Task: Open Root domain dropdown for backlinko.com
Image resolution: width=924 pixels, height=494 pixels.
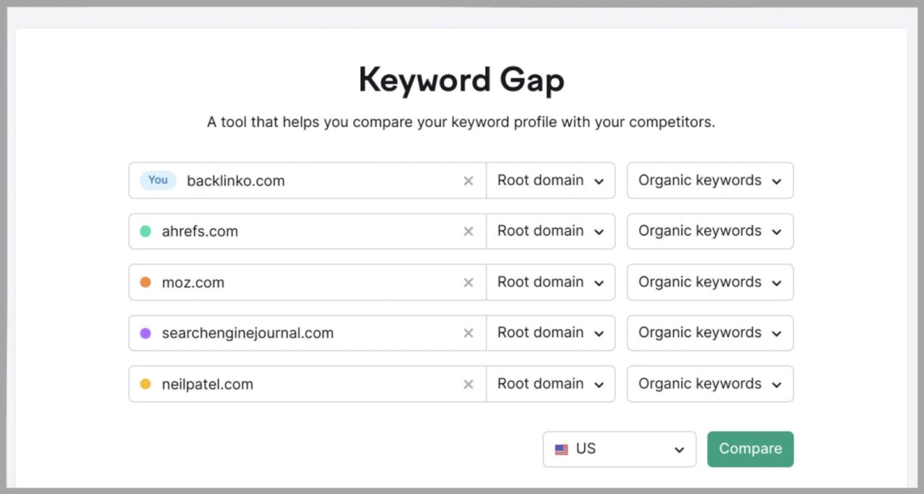Action: tap(550, 181)
